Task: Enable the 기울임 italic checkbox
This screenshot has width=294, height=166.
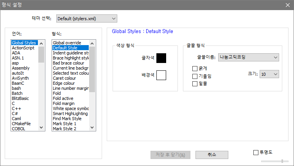Action: [x=195, y=76]
